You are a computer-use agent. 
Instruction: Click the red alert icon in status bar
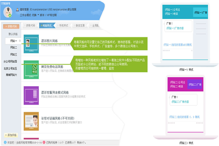44,142
